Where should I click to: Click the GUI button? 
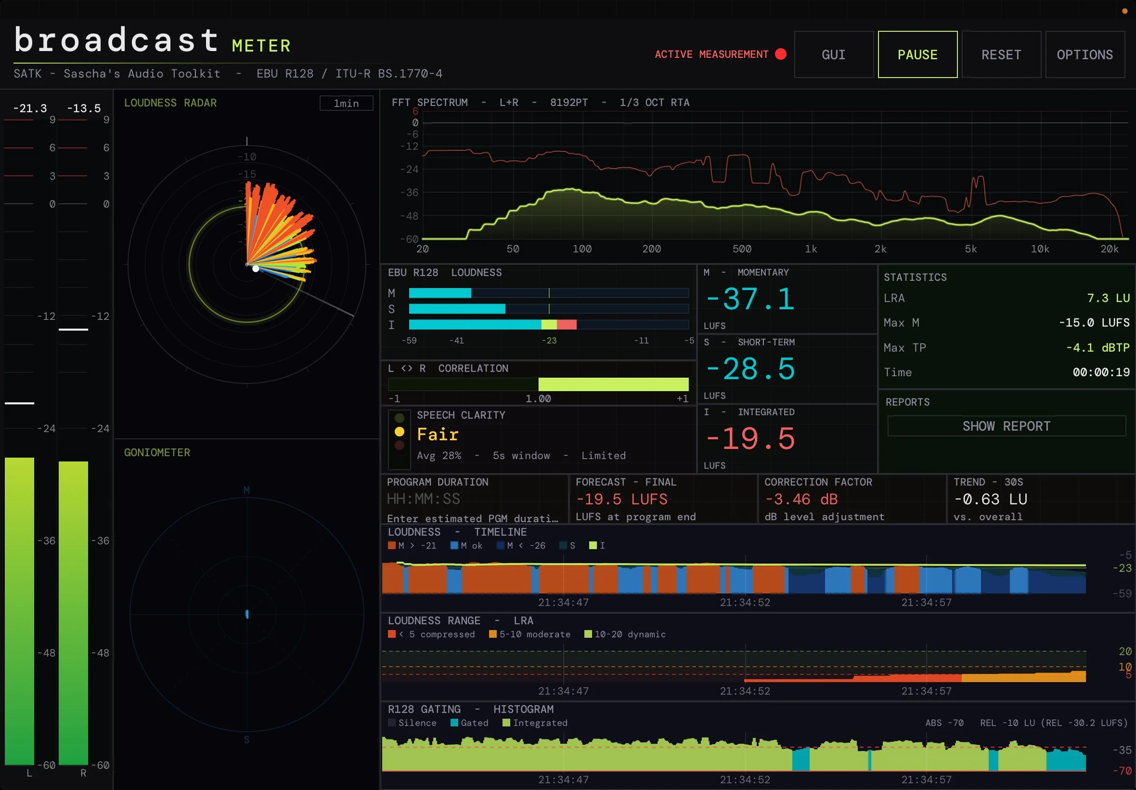pos(833,54)
